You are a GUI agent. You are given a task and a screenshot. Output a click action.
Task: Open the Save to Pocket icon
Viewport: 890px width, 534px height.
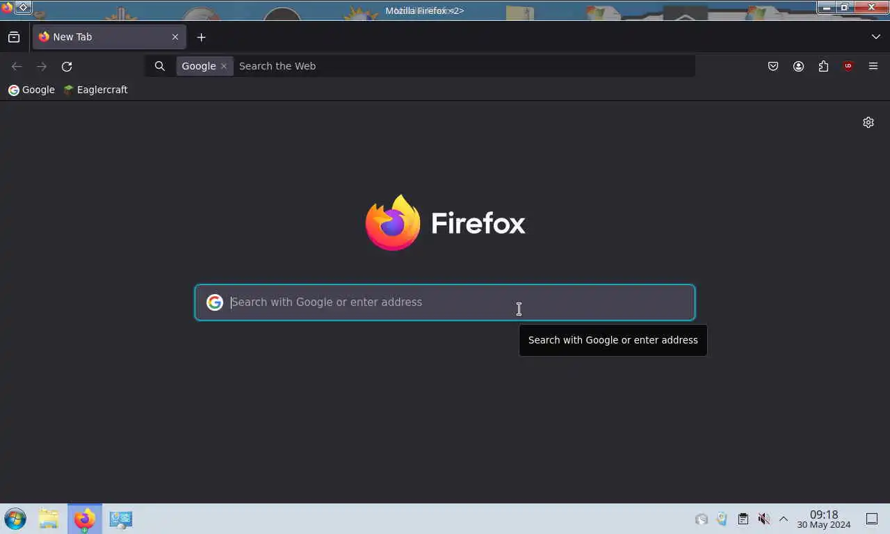[x=773, y=66]
